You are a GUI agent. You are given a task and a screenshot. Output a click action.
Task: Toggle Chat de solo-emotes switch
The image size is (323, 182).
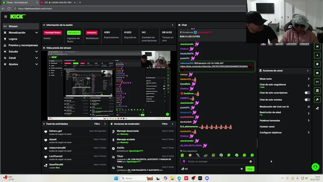coord(307,100)
